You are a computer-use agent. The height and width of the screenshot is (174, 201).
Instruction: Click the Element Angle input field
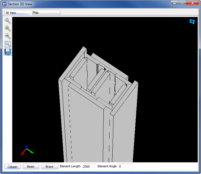click(125, 166)
